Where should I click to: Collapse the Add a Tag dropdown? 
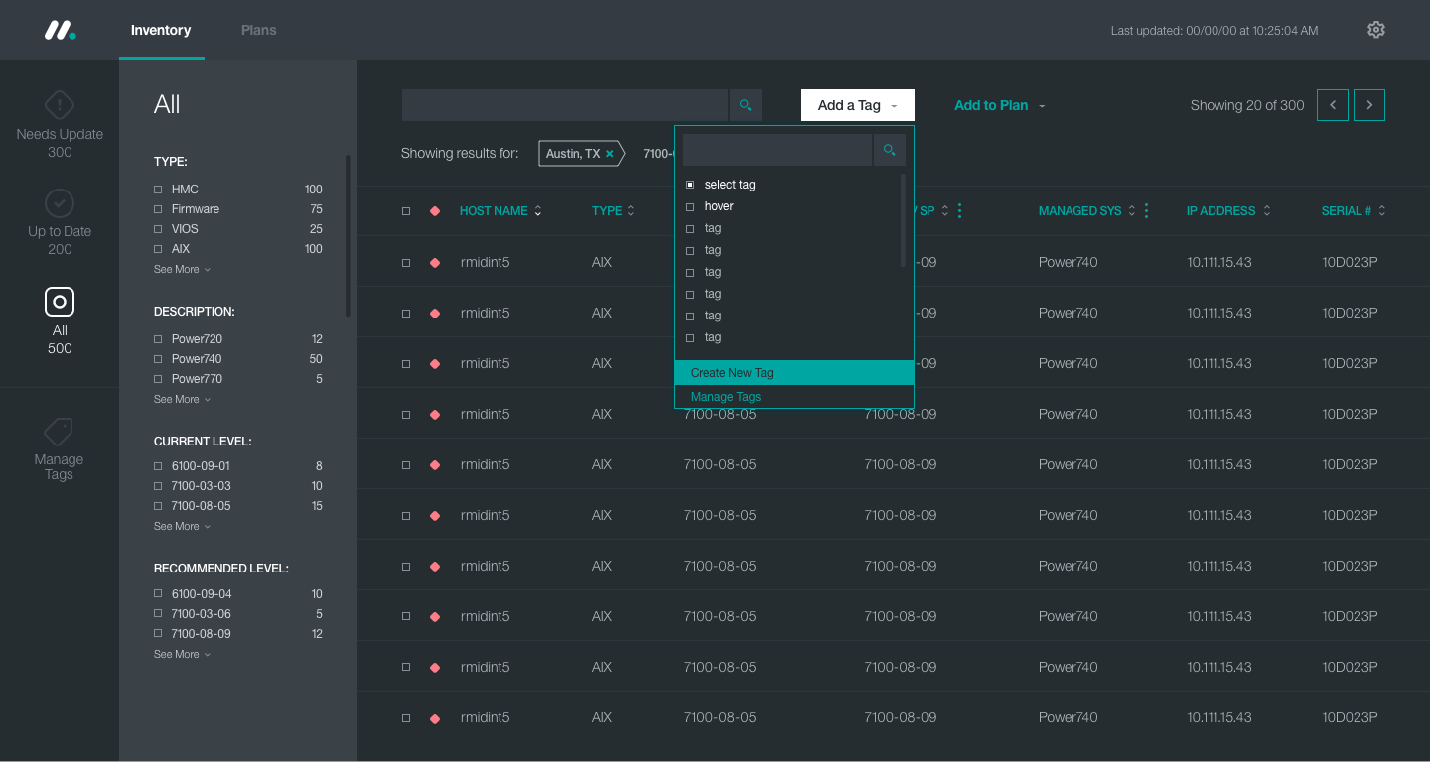point(858,105)
